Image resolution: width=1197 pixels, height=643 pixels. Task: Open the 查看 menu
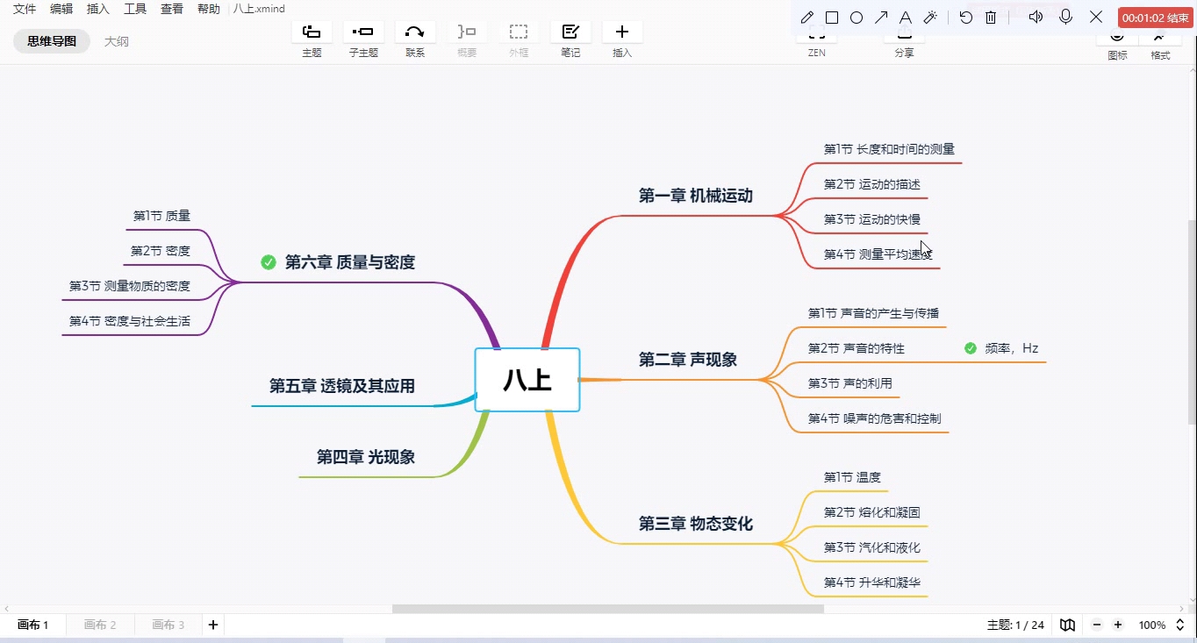[172, 9]
